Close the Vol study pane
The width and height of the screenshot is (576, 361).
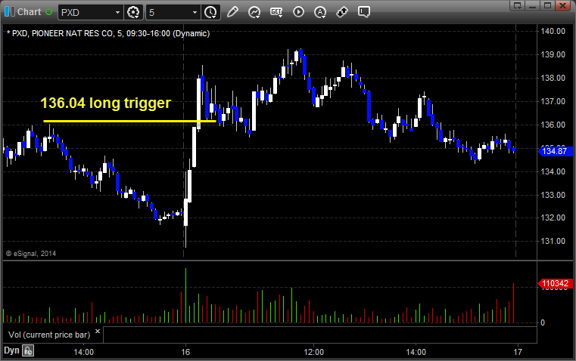98,332
